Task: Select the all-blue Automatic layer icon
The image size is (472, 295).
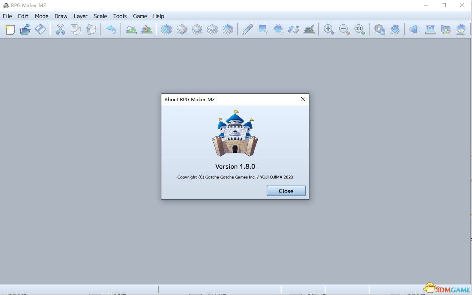Action: [x=166, y=29]
